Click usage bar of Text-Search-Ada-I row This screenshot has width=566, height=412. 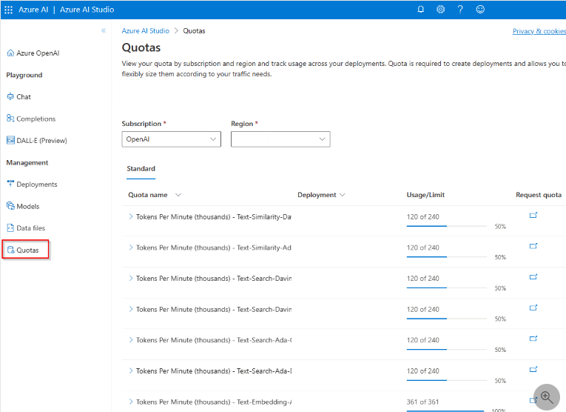(447, 381)
